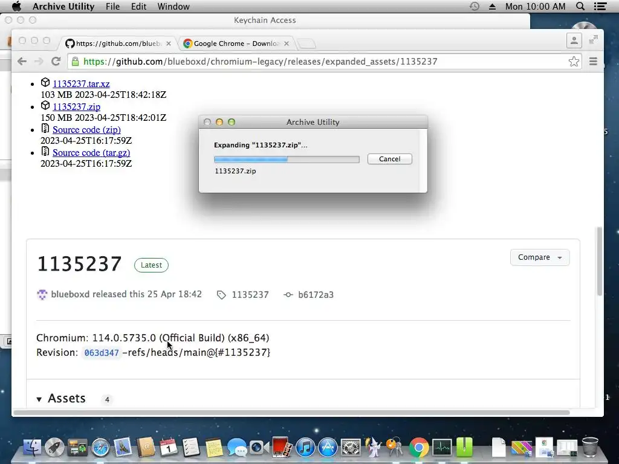619x464 pixels.
Task: Click green Archive Utility icon in Dock
Action: click(464, 448)
